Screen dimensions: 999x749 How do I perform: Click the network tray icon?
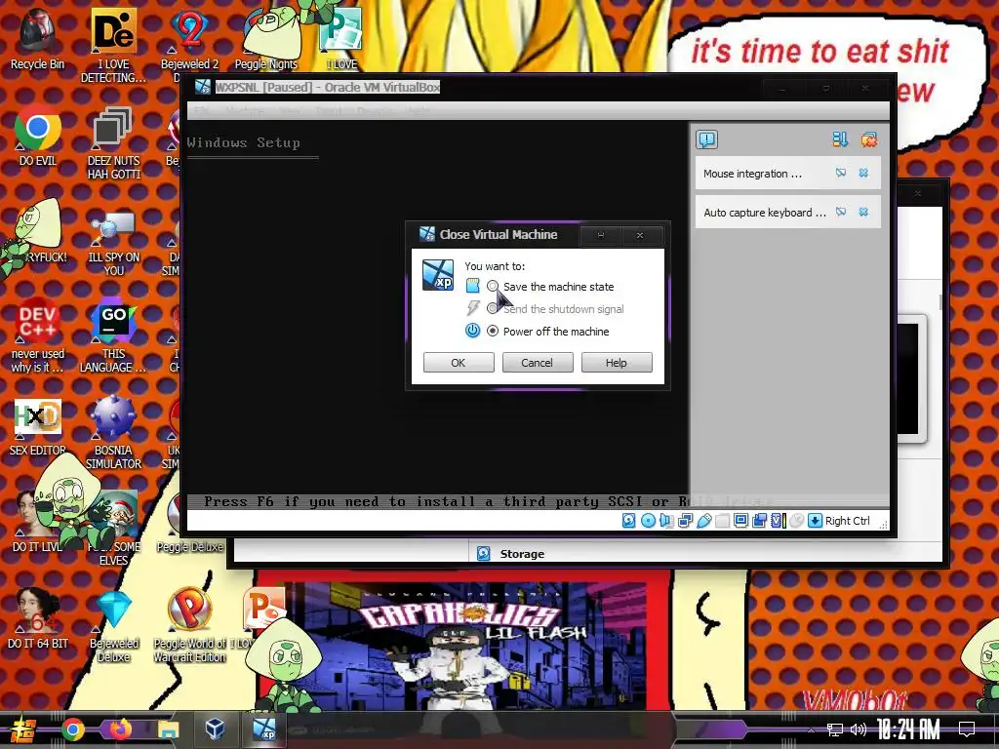click(x=835, y=729)
